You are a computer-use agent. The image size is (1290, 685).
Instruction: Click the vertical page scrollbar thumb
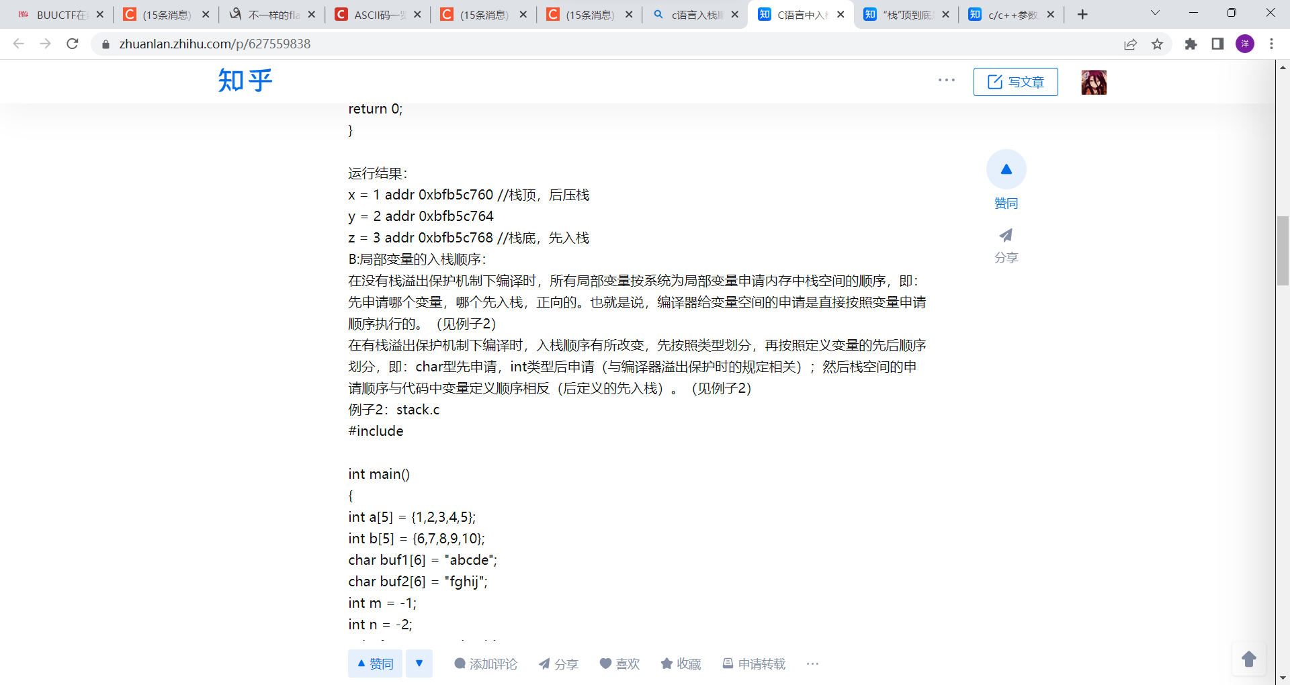[1283, 250]
